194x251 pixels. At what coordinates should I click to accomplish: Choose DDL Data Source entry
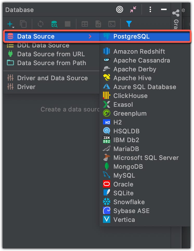click(51, 45)
